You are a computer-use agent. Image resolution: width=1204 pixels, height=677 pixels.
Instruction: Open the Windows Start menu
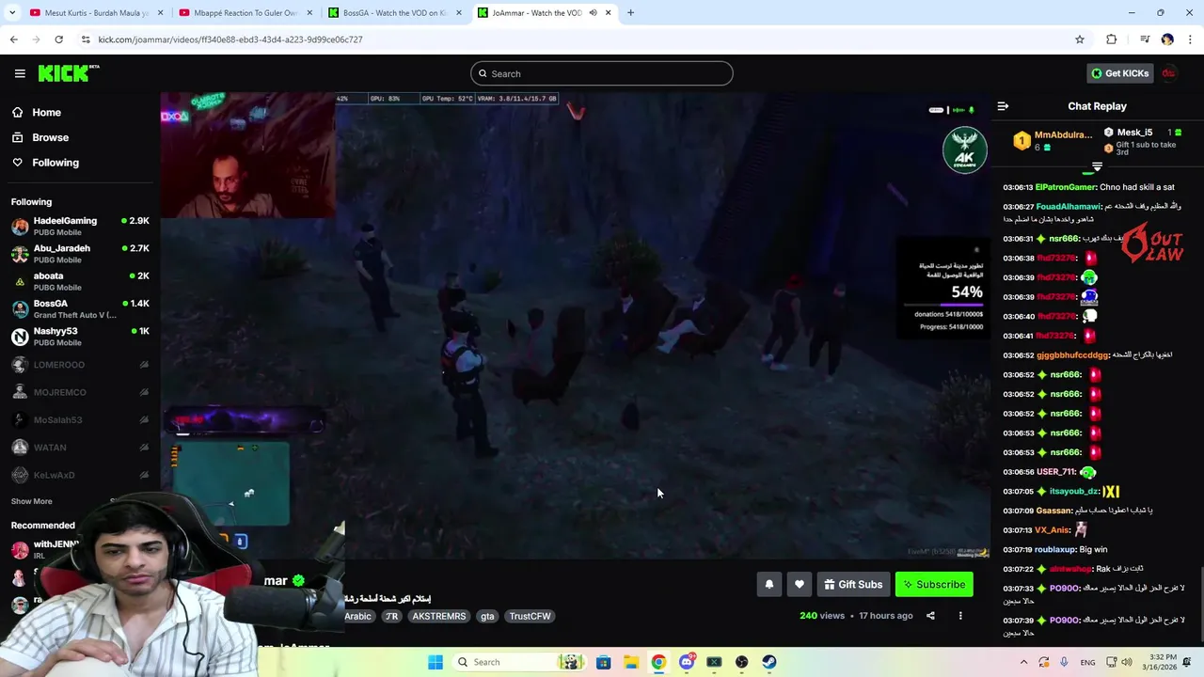[435, 662]
